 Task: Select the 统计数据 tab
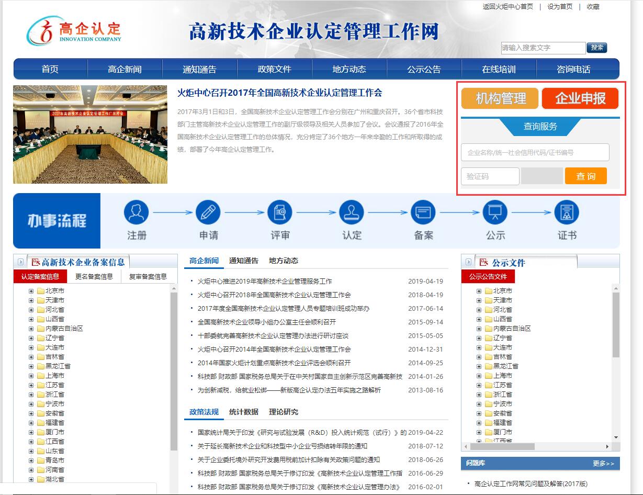244,412
